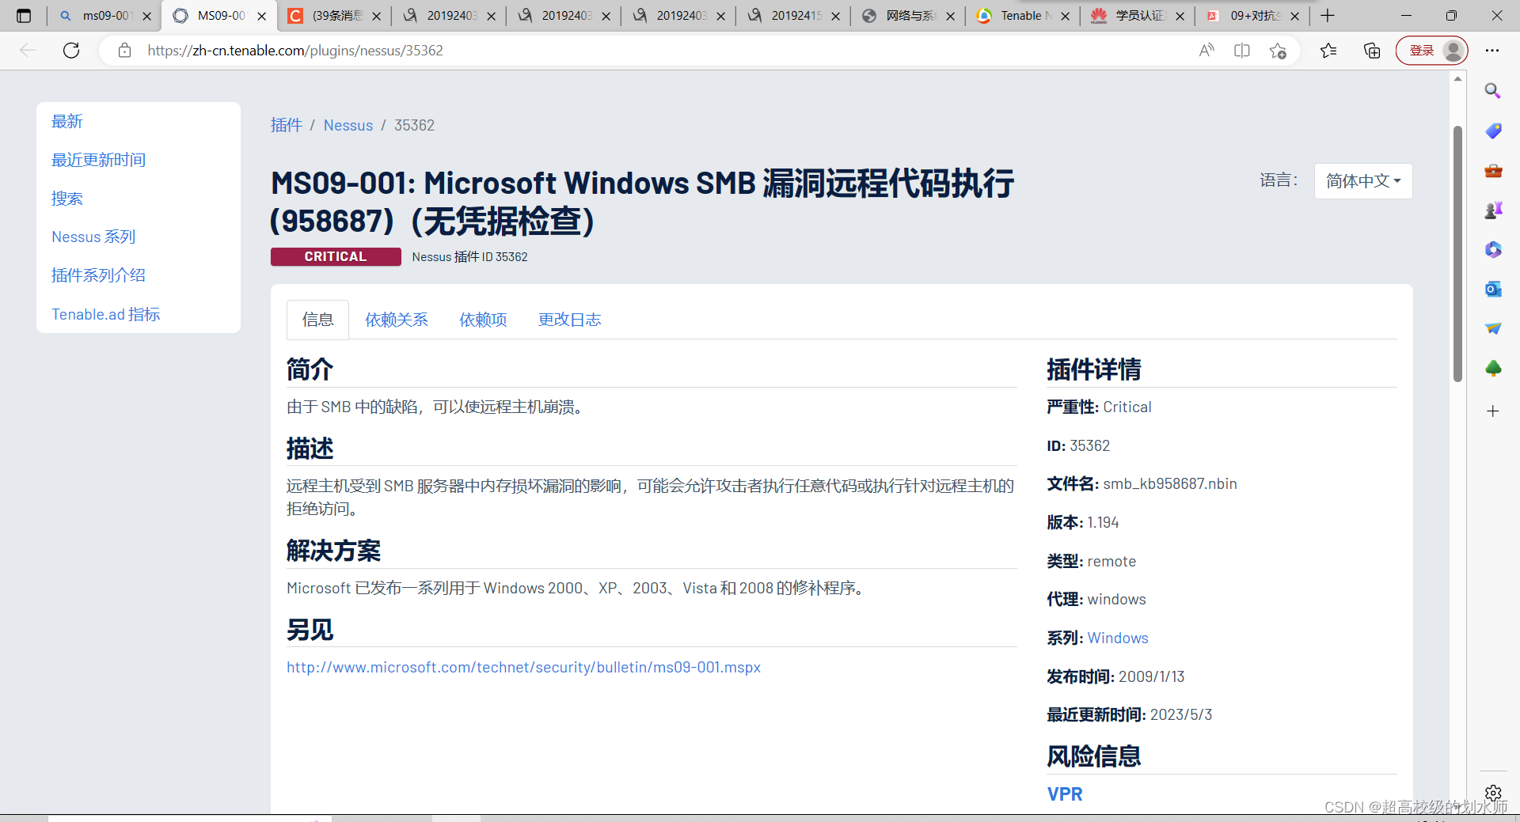Click the last updated date 2023/5/3
The height and width of the screenshot is (822, 1520).
[1180, 714]
